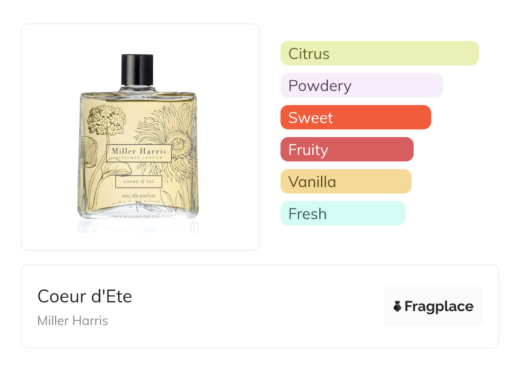Click the word Sweet inside the orange bar
520x369 pixels.
[x=310, y=118]
